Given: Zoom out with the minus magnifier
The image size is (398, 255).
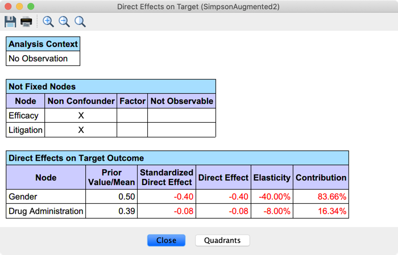Looking at the screenshot, I should pyautogui.click(x=64, y=22).
